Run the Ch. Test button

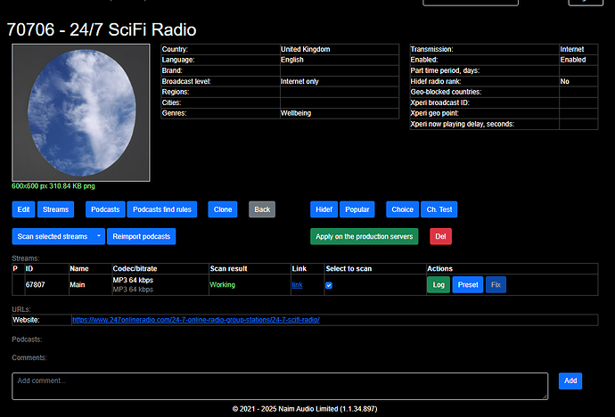(x=439, y=209)
